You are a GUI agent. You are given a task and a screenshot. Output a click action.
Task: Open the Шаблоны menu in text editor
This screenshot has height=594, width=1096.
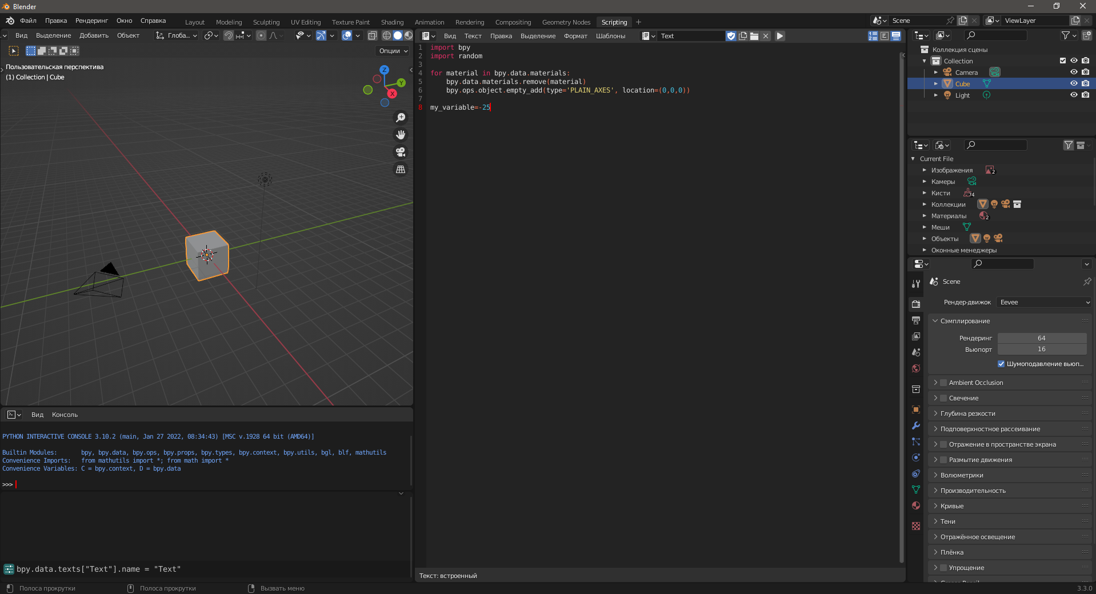(x=610, y=36)
